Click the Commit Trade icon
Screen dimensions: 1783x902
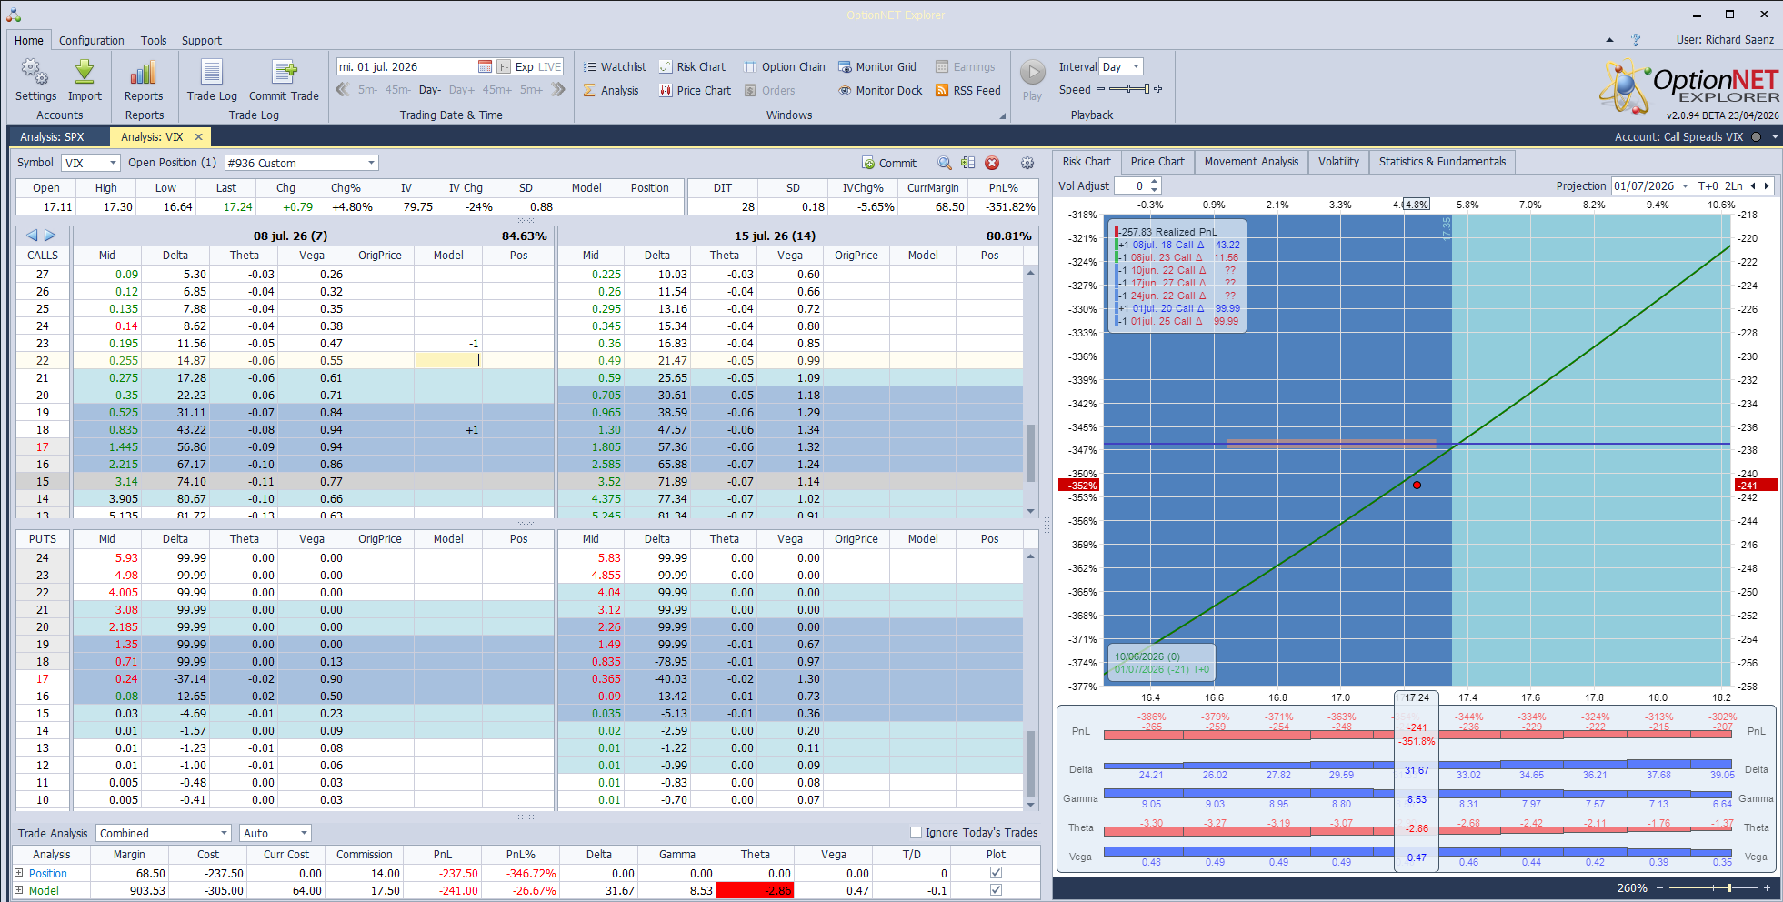point(284,73)
